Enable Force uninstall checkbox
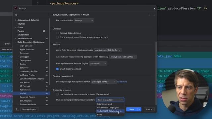Image resolution: width=212 pixels, height=119 pixels. pyautogui.click(x=57, y=37)
